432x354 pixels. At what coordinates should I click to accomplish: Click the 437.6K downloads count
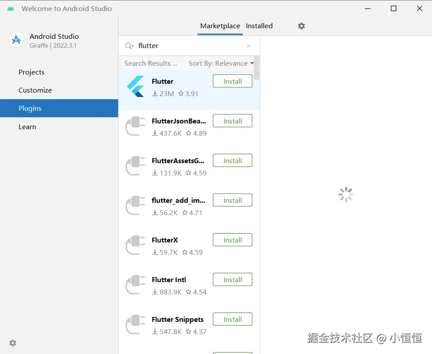(167, 133)
